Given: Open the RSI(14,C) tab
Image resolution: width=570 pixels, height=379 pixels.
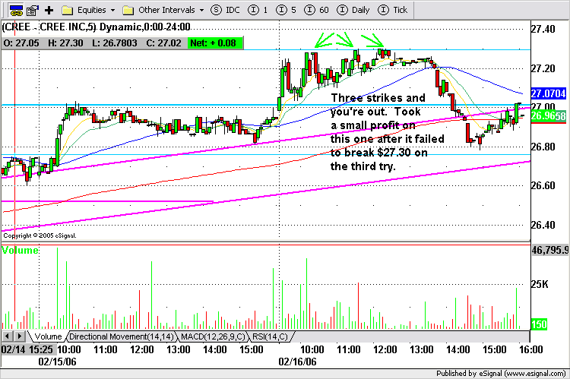Looking at the screenshot, I should pyautogui.click(x=270, y=336).
